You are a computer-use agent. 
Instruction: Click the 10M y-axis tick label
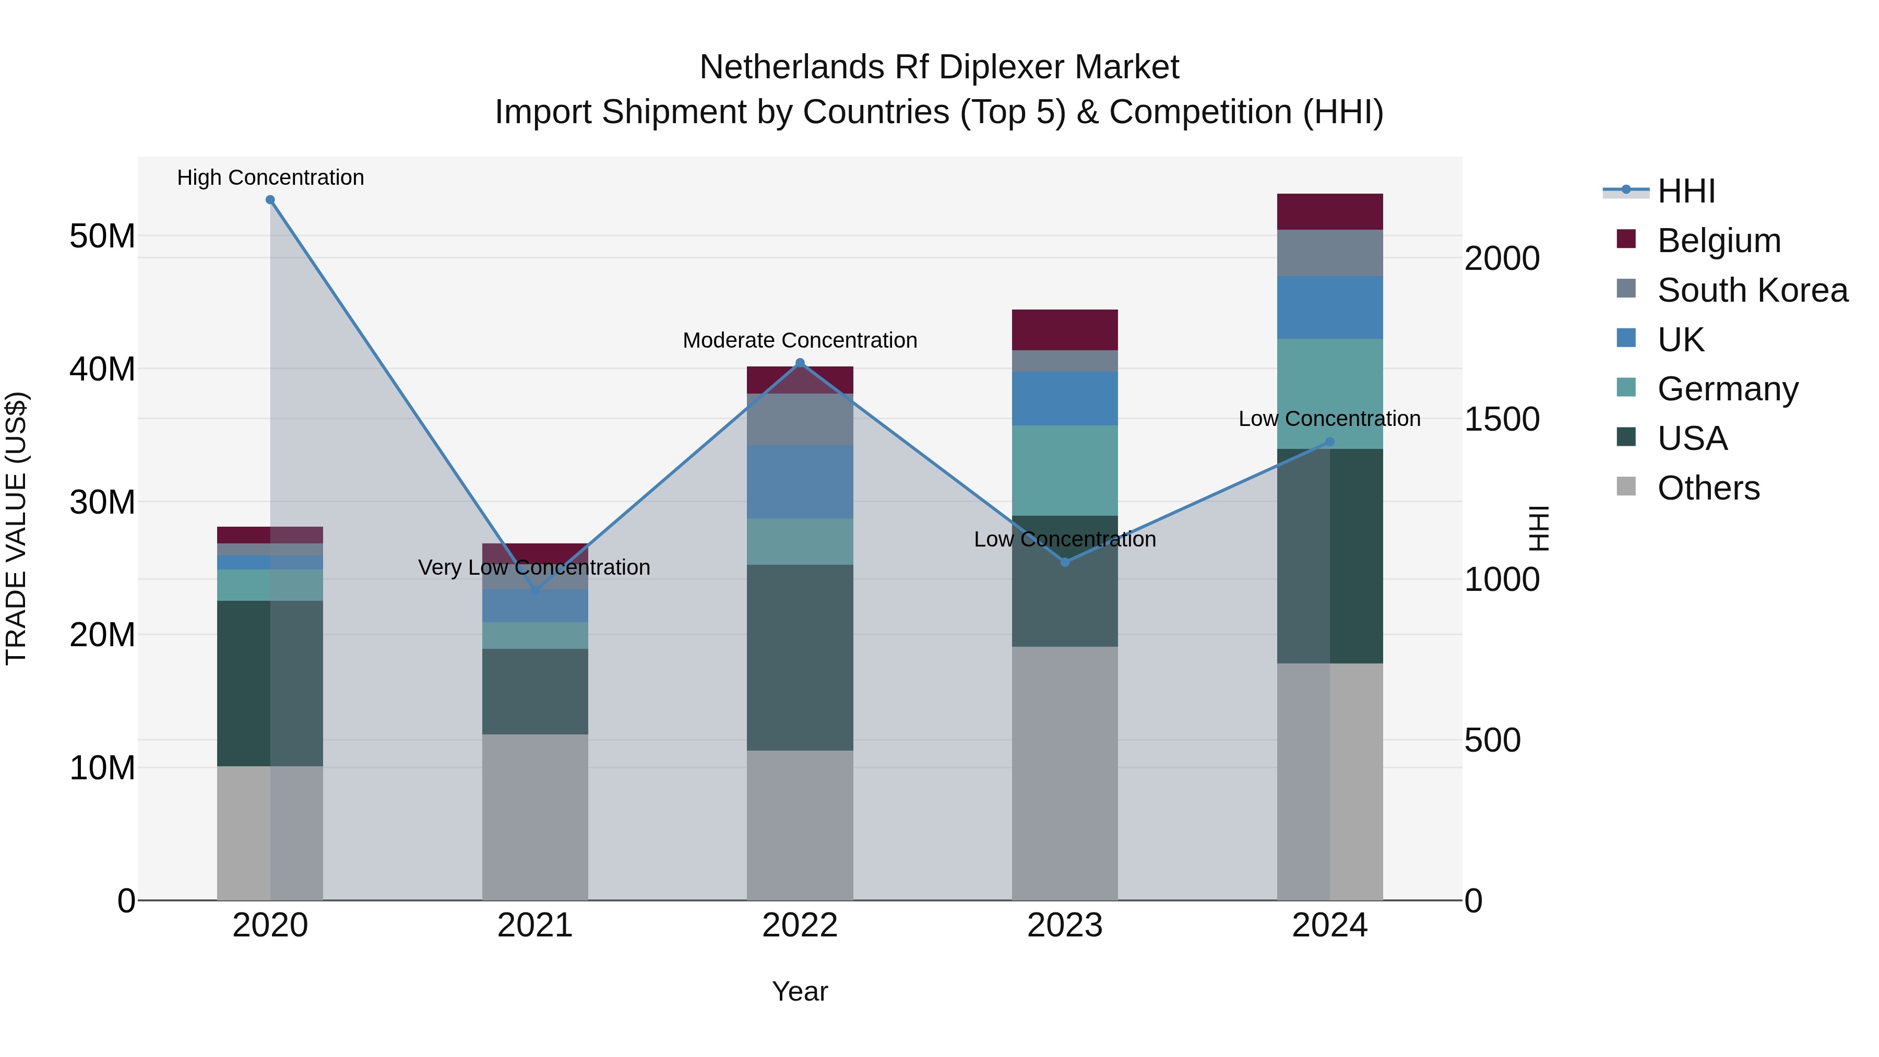pos(102,767)
